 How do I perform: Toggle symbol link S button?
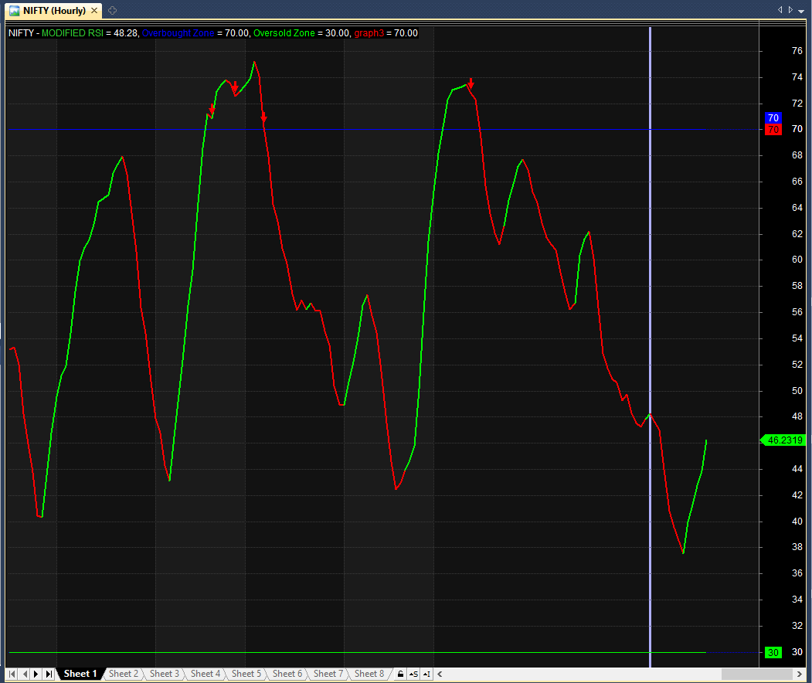[413, 674]
